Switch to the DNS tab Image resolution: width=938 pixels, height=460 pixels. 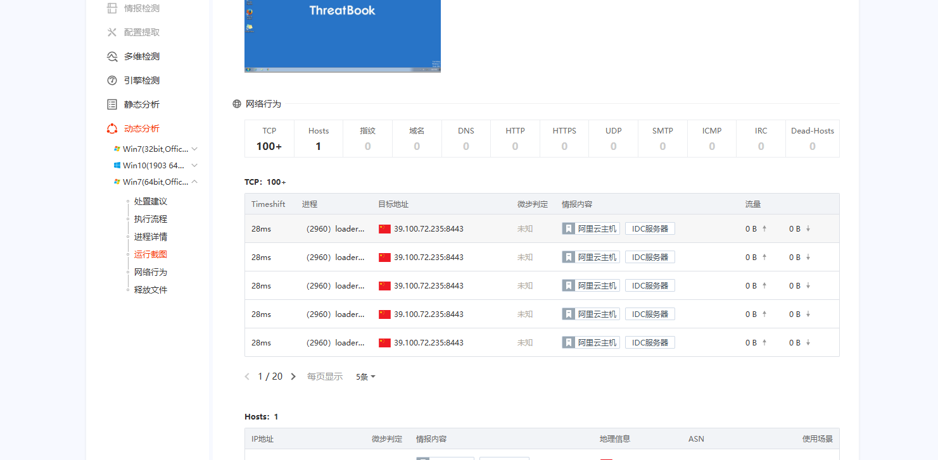[466, 139]
